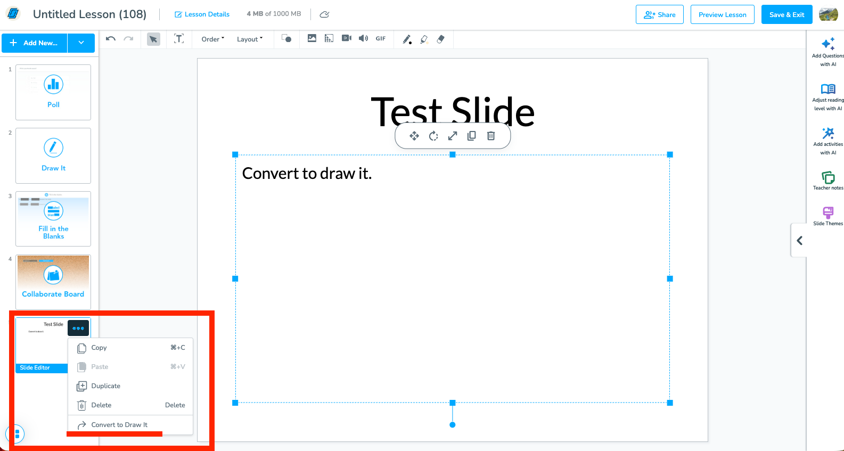Image resolution: width=844 pixels, height=451 pixels.
Task: Select the Poll slide thumbnail
Action: click(53, 92)
